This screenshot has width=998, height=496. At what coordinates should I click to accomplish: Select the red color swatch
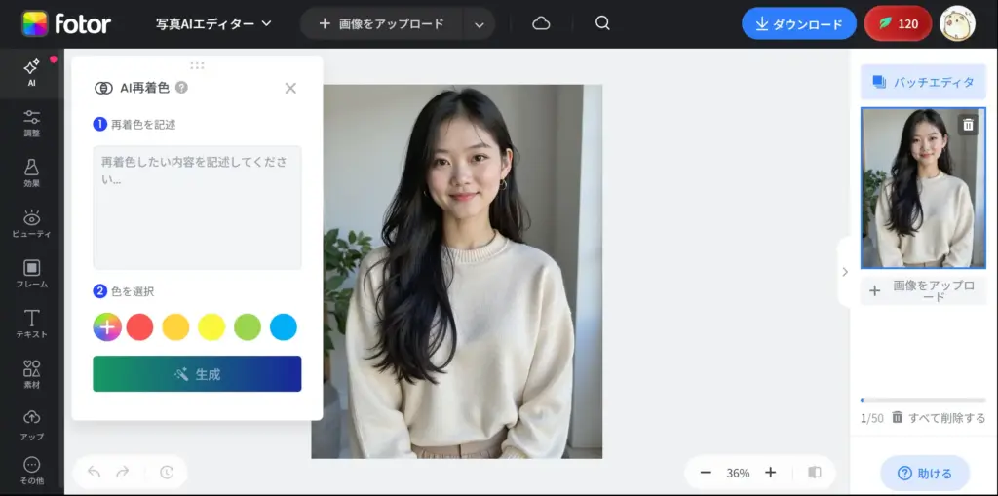click(140, 327)
